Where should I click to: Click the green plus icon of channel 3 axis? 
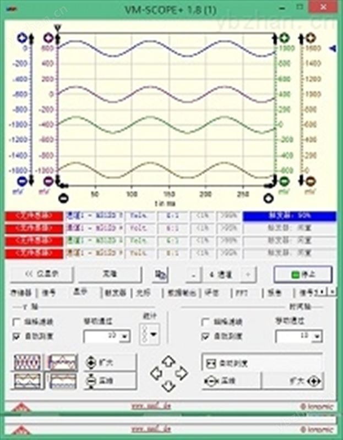point(285,37)
